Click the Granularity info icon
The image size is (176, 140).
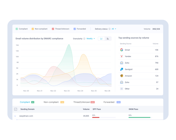click(x=84, y=39)
